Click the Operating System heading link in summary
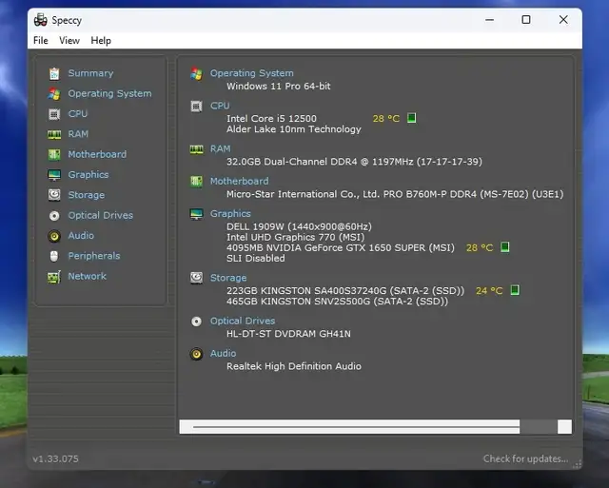Viewport: 609px width, 488px height. 251,73
